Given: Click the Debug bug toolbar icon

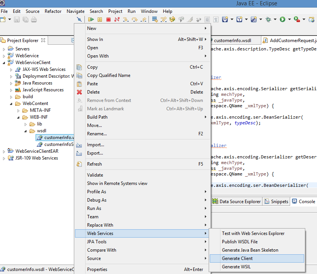Looking at the screenshot, I should 268,19.
